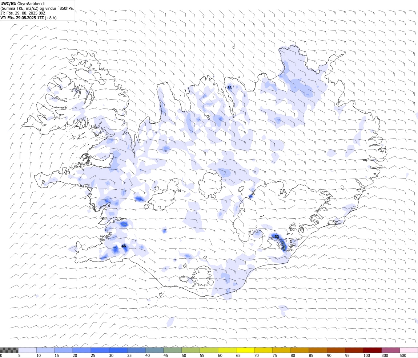Click the legend swatch between 10 and 15
Image resolution: width=418 pixels, height=358 pixels.
coord(45,350)
